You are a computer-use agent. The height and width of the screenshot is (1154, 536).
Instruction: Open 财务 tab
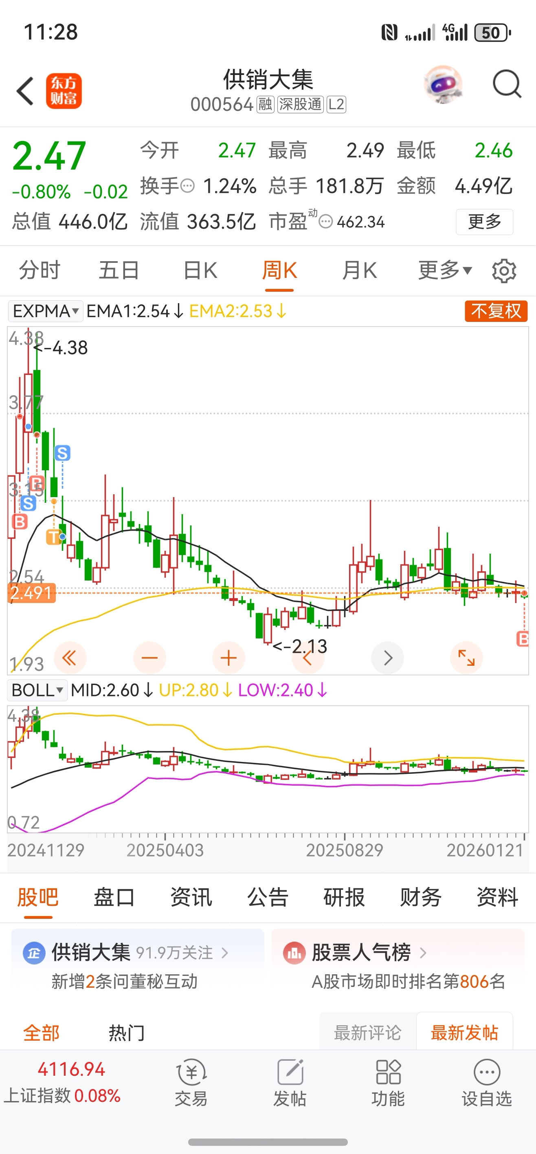tap(421, 897)
